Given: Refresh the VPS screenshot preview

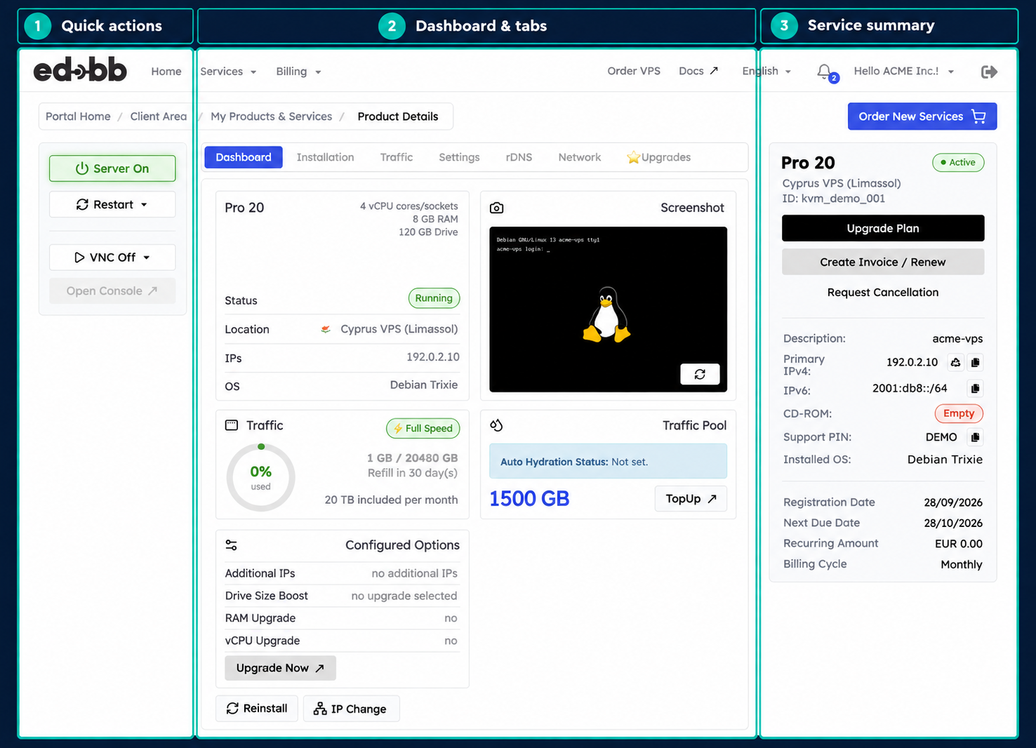Looking at the screenshot, I should point(700,374).
